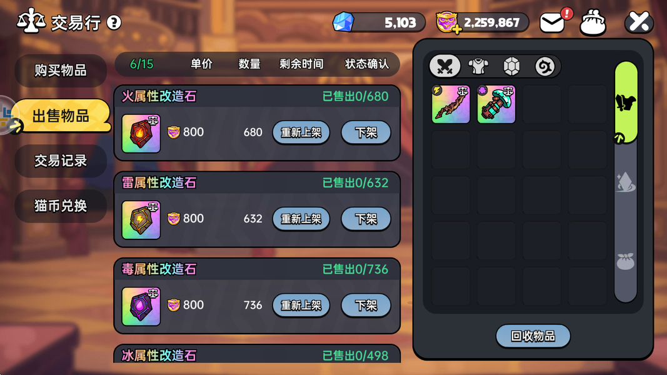Click the 毒属性改造石 item icon
Screen dimensions: 667x375
pyautogui.click(x=141, y=306)
